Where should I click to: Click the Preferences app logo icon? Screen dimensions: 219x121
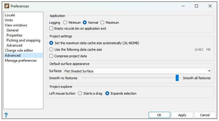(7, 6)
